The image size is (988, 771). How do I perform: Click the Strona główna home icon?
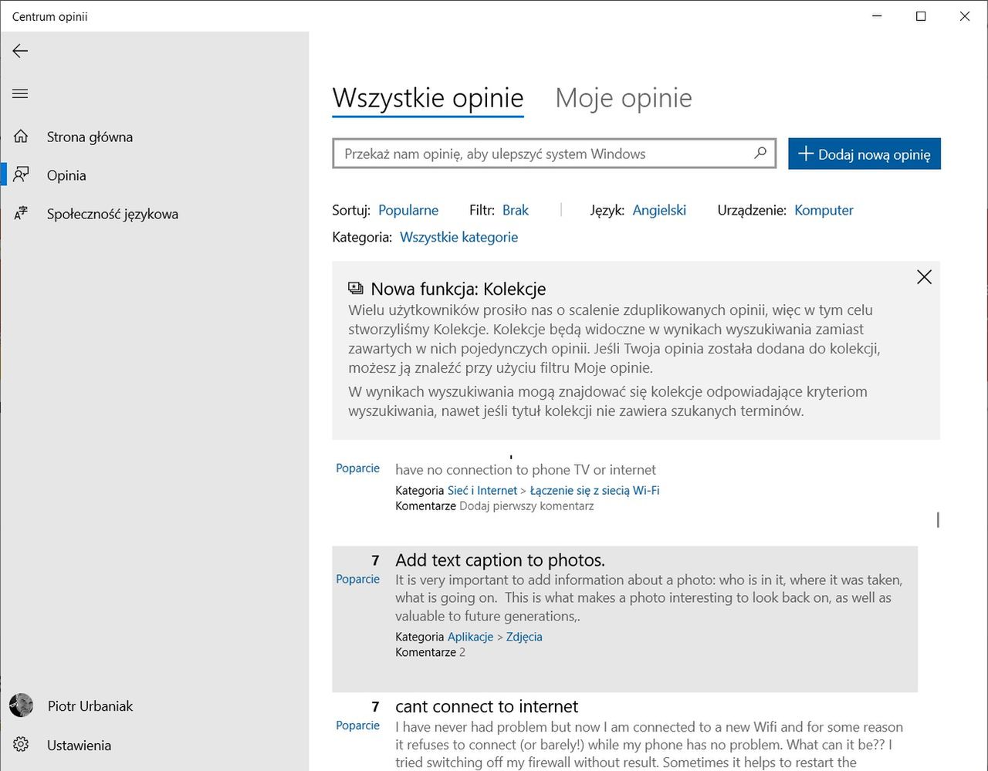click(21, 137)
